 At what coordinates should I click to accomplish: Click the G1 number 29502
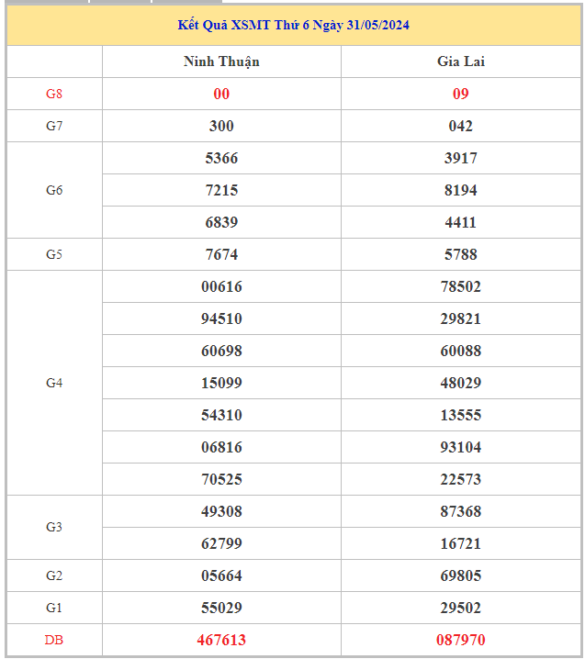(460, 608)
